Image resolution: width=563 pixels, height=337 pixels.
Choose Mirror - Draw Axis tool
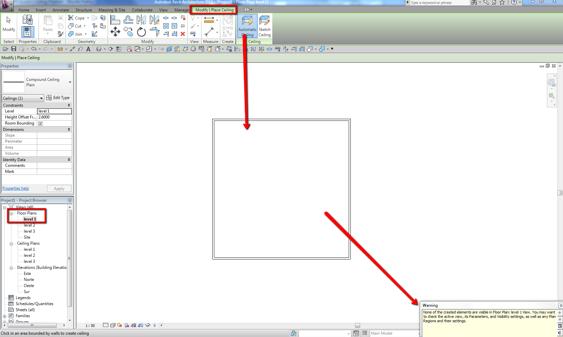click(x=154, y=20)
